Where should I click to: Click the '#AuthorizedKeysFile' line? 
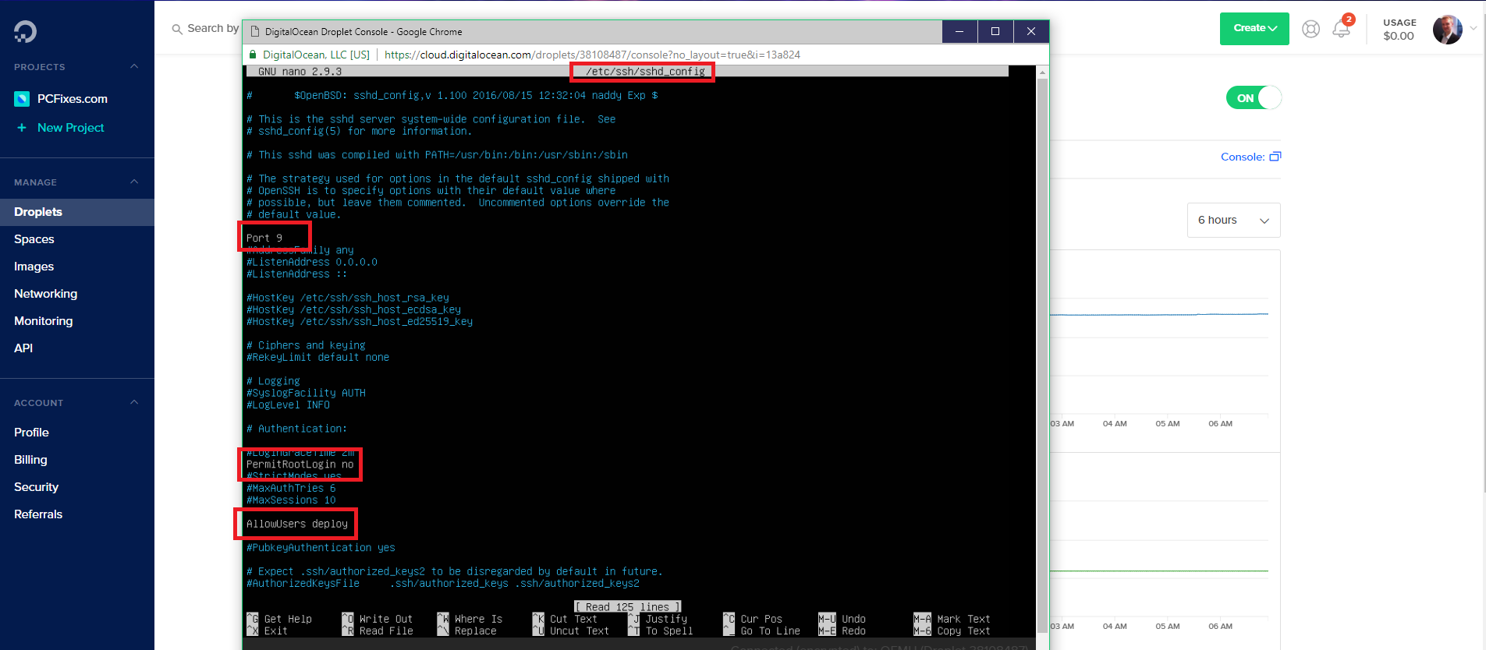coord(443,584)
